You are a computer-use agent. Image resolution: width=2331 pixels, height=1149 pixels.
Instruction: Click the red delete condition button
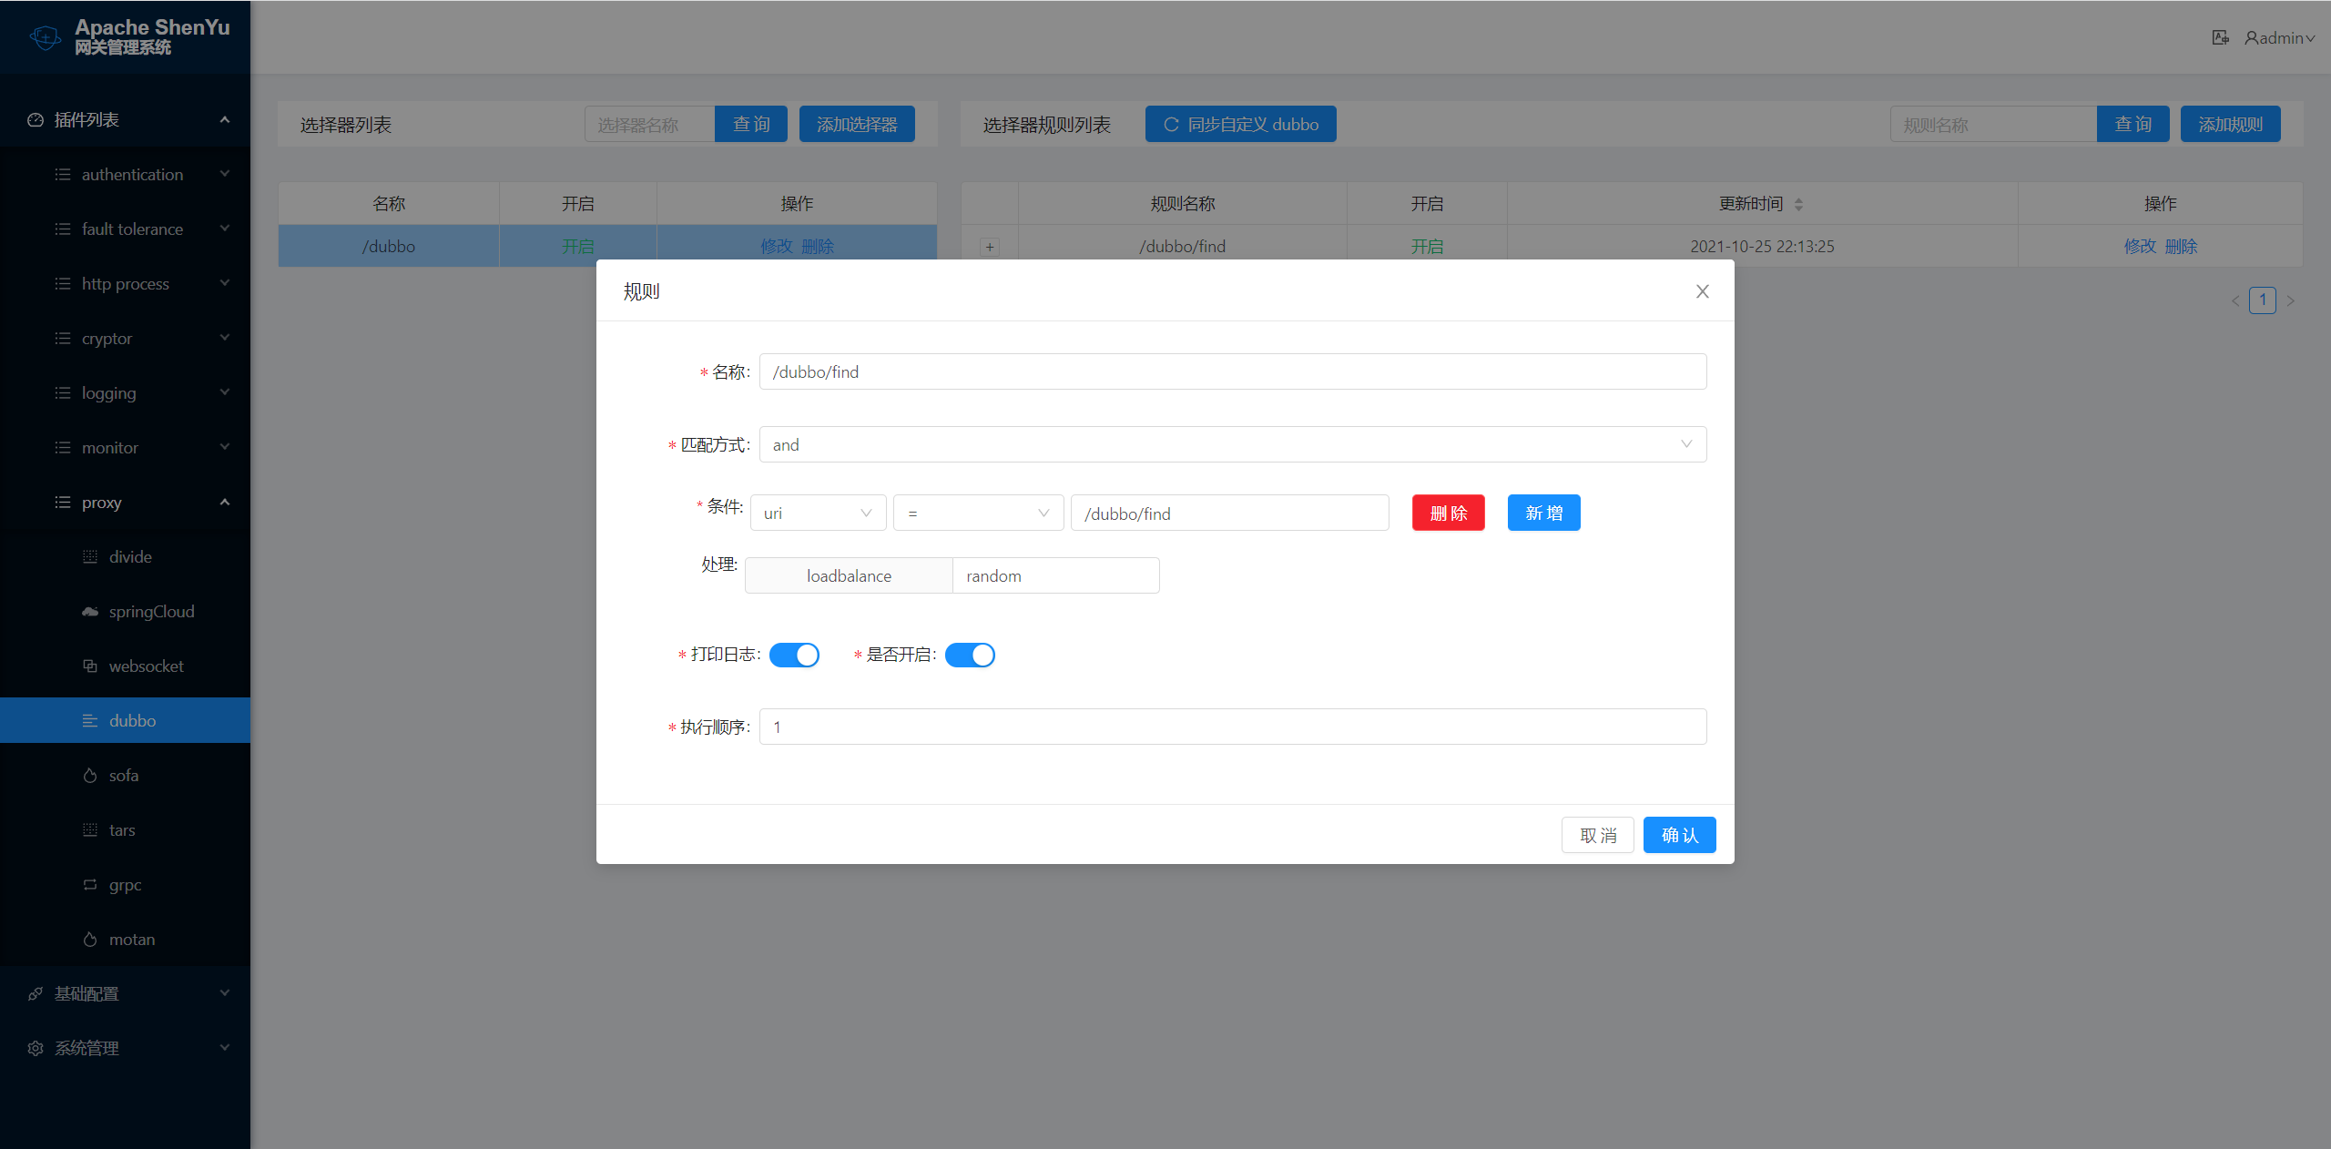point(1448,513)
